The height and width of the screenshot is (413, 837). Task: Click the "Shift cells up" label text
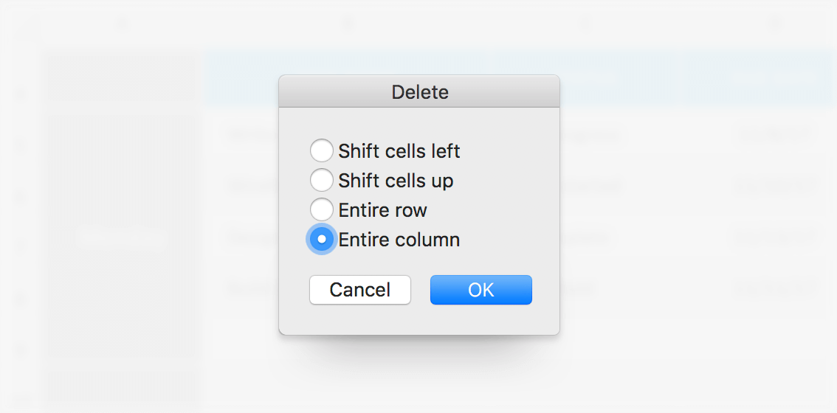[396, 181]
